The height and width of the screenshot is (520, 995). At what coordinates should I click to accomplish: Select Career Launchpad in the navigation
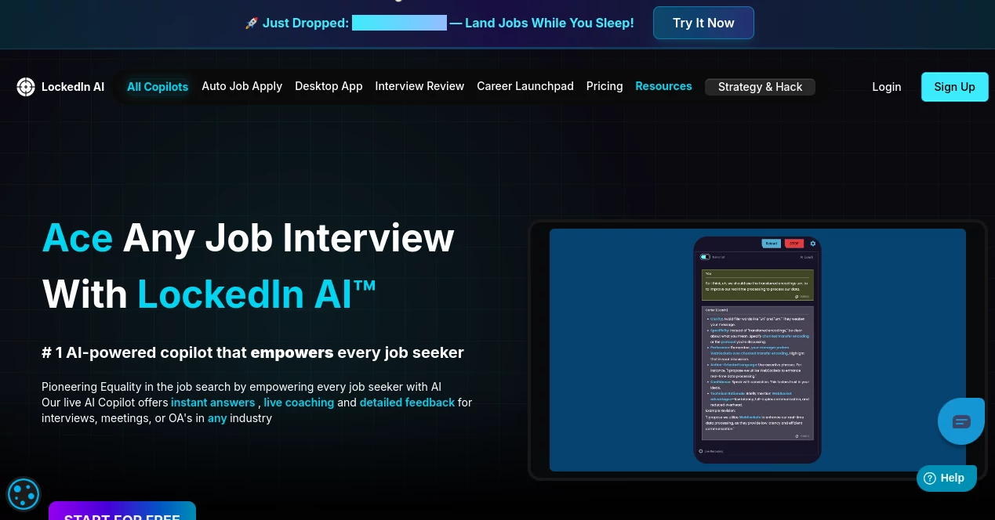[x=525, y=86]
